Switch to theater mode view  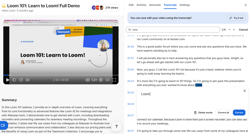[x=108, y=80]
